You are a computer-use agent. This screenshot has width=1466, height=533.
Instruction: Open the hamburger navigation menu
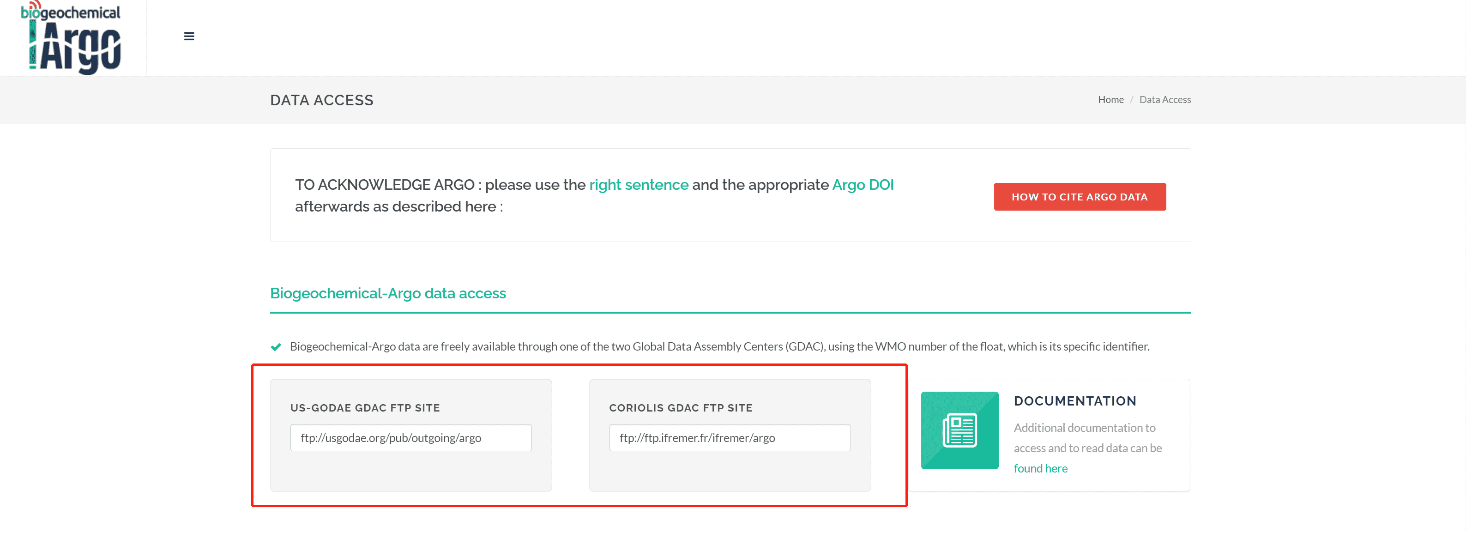click(189, 36)
